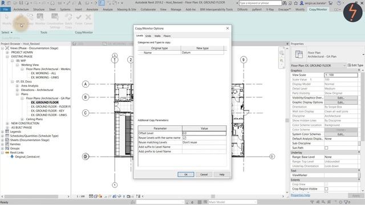This screenshot has height=205, width=365.
Task: Collapse the Underlay section in Properties
Action: click(359, 153)
